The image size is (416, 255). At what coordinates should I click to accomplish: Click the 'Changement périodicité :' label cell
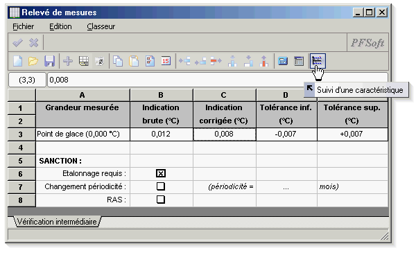click(x=83, y=187)
